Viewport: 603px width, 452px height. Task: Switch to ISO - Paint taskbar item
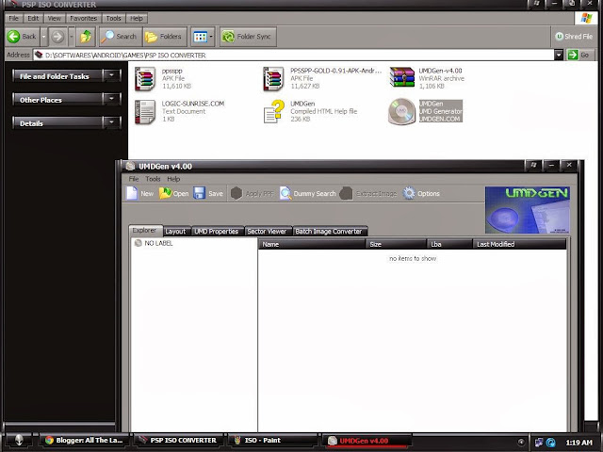(x=272, y=441)
